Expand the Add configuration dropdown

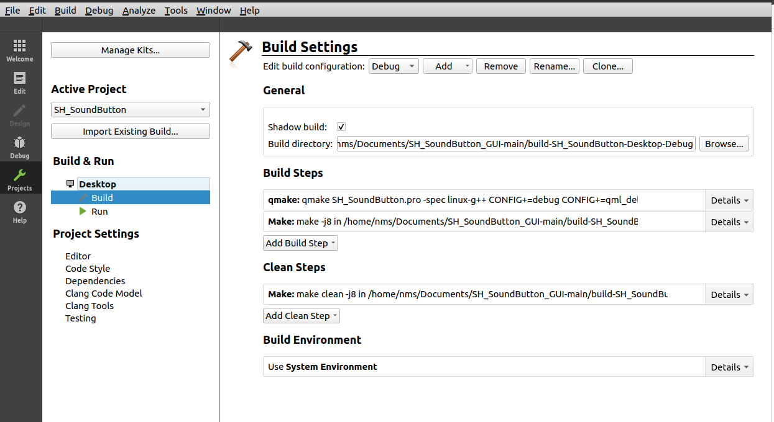(447, 66)
